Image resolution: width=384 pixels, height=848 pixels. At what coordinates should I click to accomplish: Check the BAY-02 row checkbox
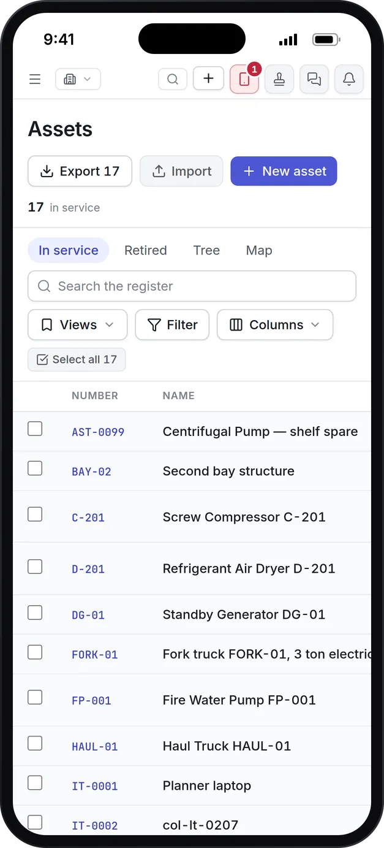point(35,468)
